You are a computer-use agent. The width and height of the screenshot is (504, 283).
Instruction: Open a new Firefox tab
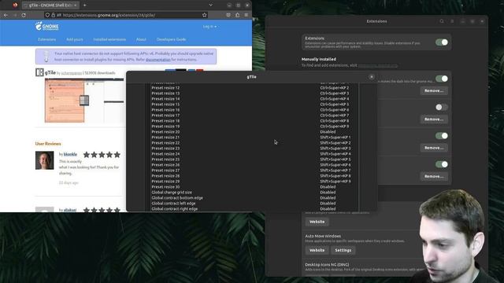[x=85, y=6]
